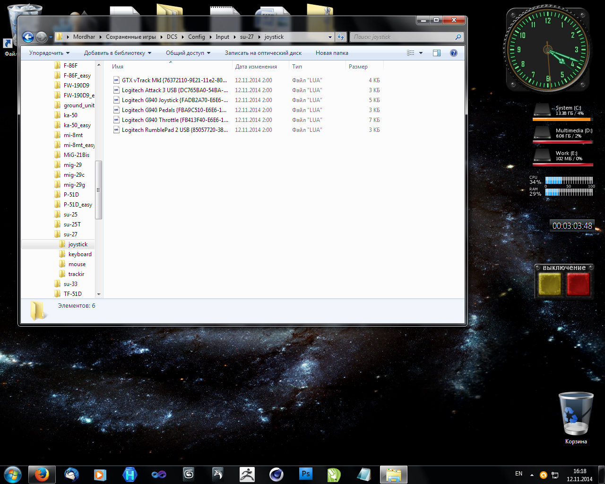Sort files by the Дата изменения column
The image size is (605, 484).
point(260,67)
